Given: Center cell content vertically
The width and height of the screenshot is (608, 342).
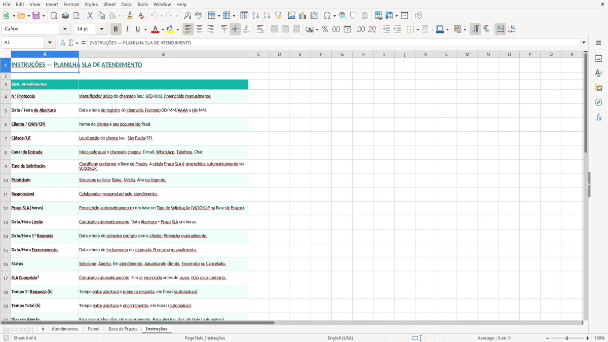Looking at the screenshot, I should click(235, 29).
